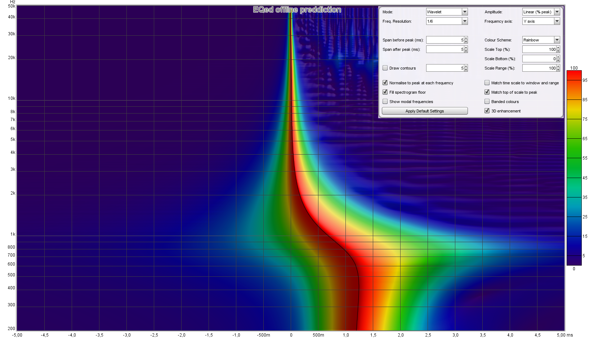Click the Span after peak (ms) input field
The image size is (594, 338).
coord(445,49)
